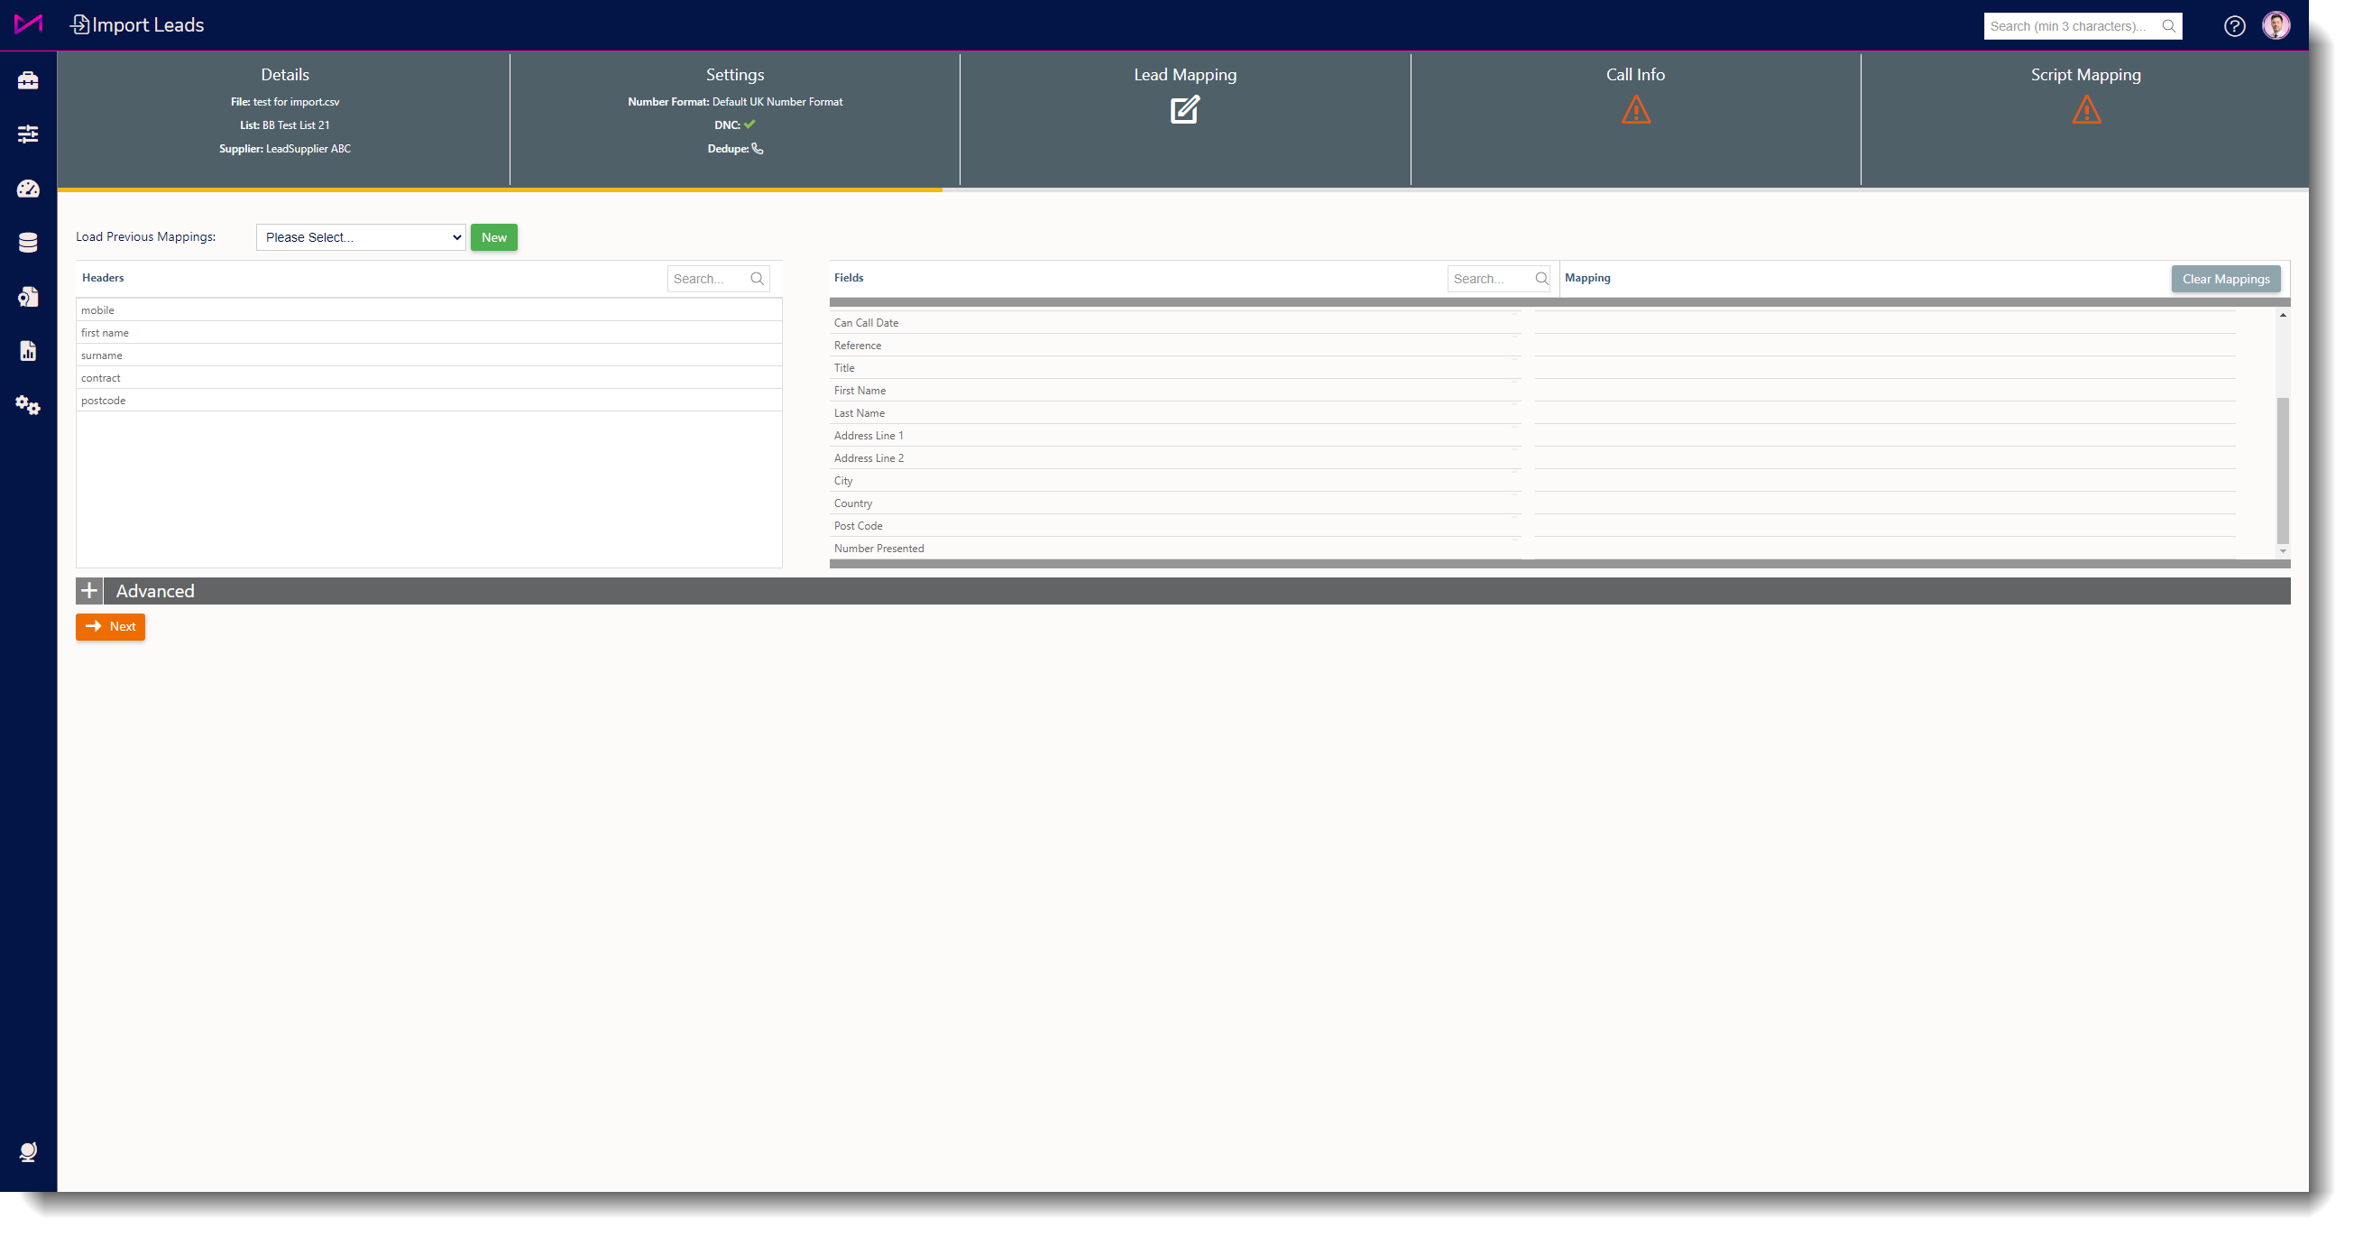Open the user profile avatar

pos(2276,25)
